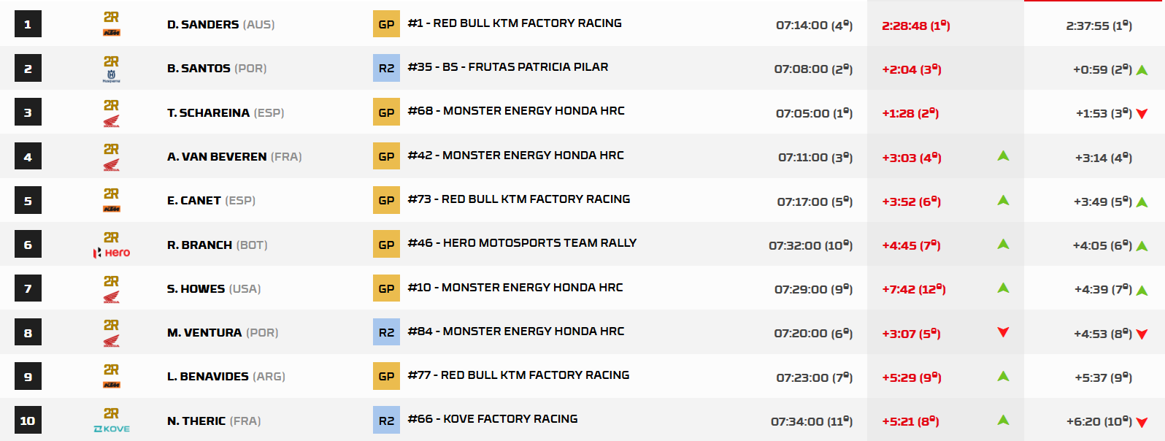This screenshot has width=1165, height=441.
Task: Click the GP class badge for #1 Red Bull KTM
Action: click(x=386, y=24)
